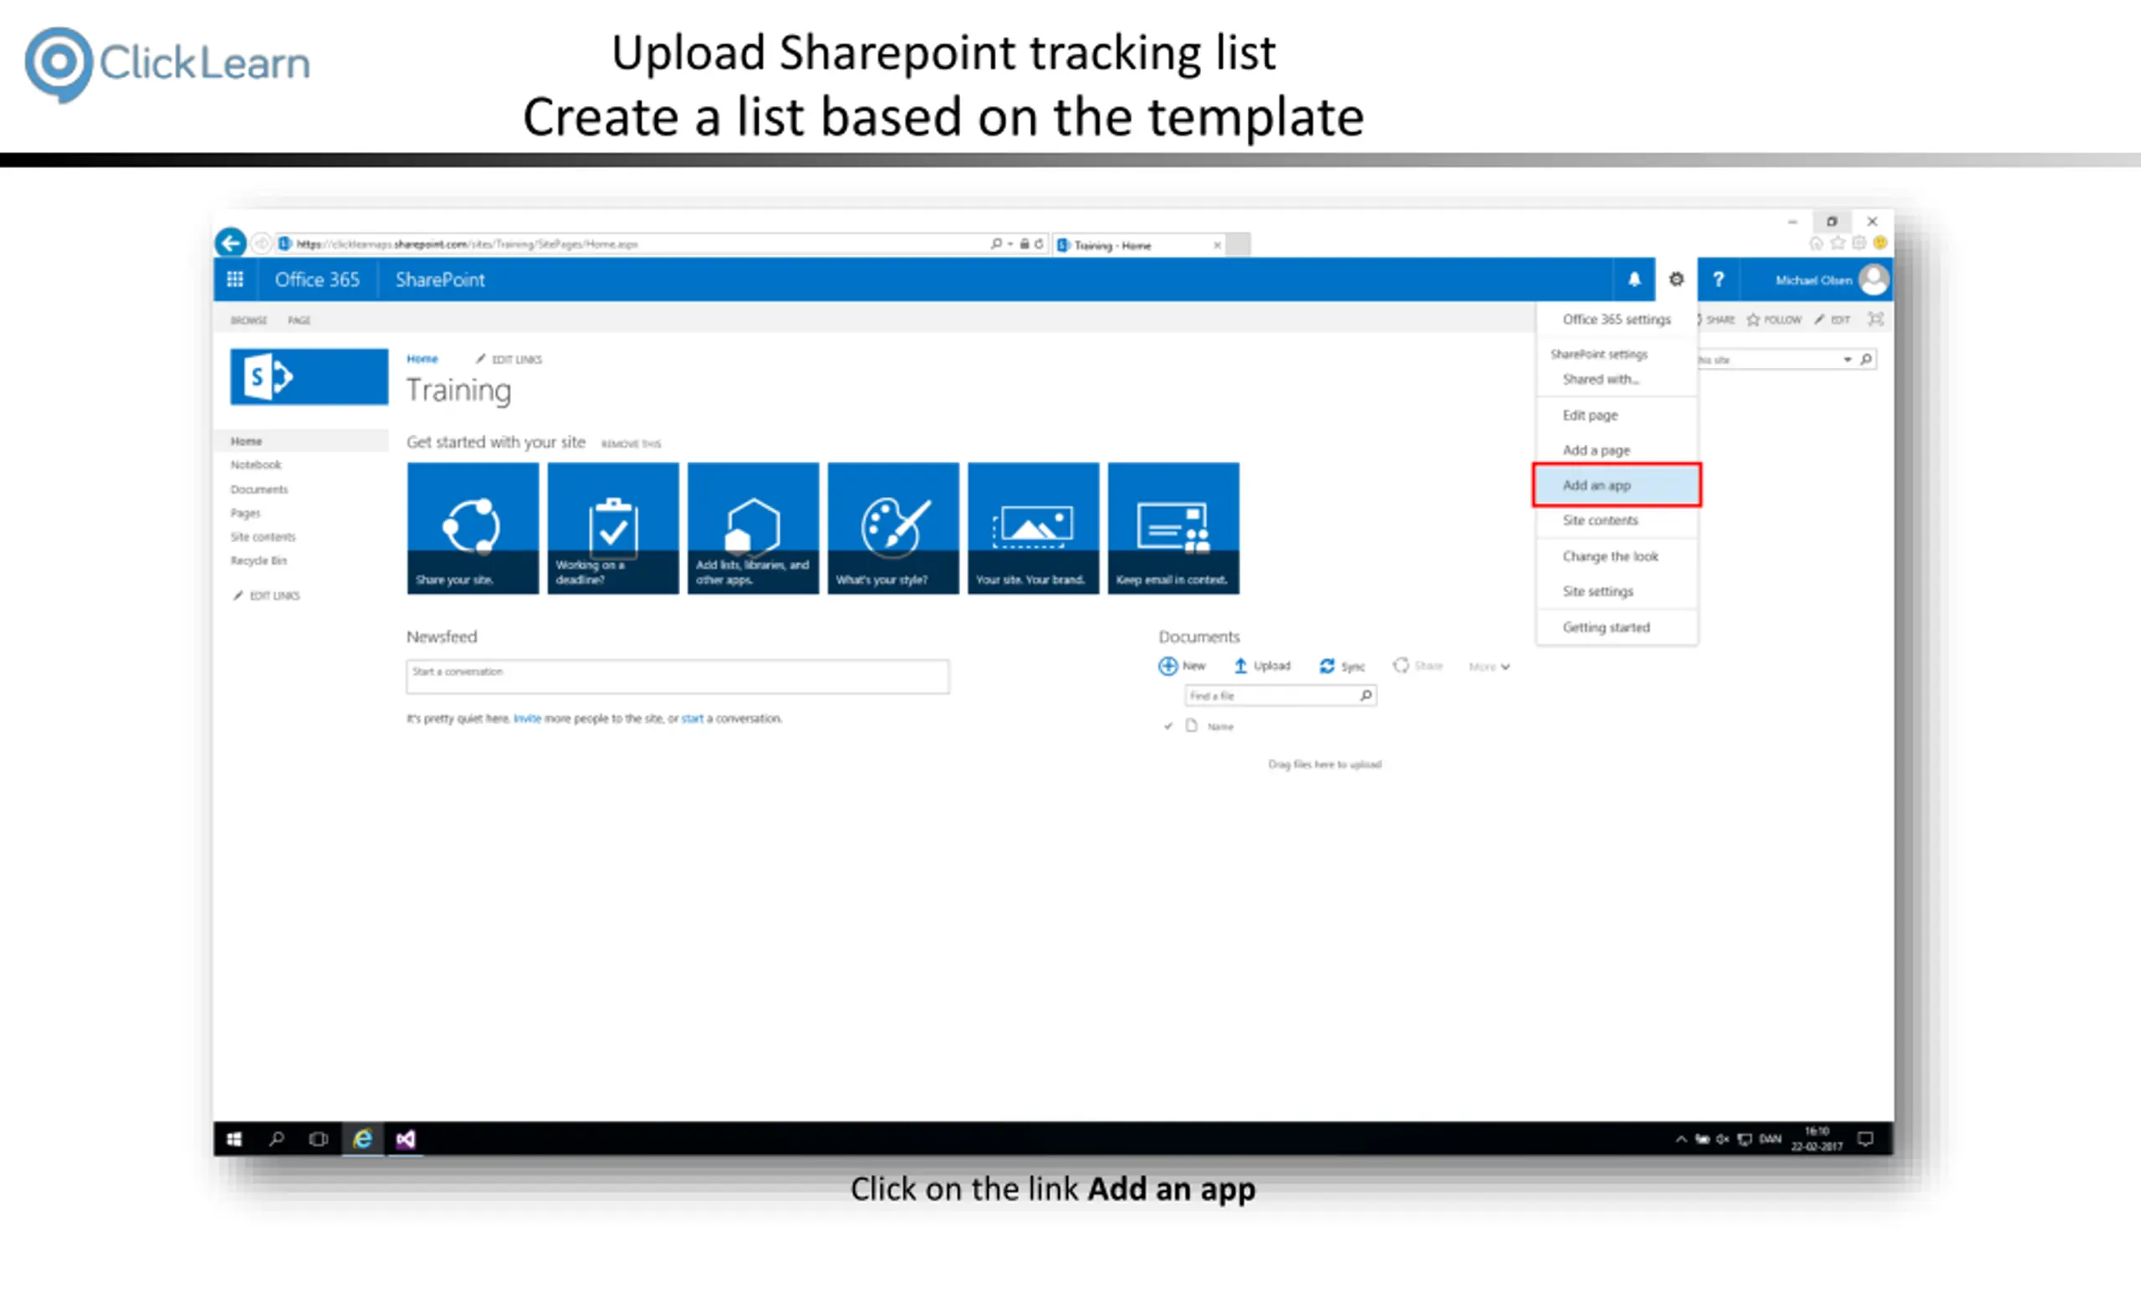Open 'Site contents' in left navigation
The width and height of the screenshot is (2141, 1299).
coord(263,537)
